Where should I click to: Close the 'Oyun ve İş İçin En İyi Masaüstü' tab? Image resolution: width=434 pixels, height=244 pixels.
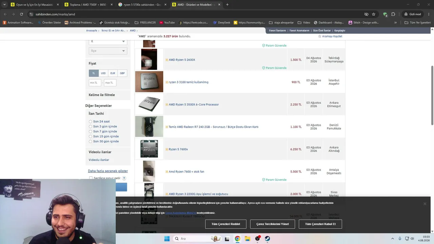pyautogui.click(x=58, y=5)
